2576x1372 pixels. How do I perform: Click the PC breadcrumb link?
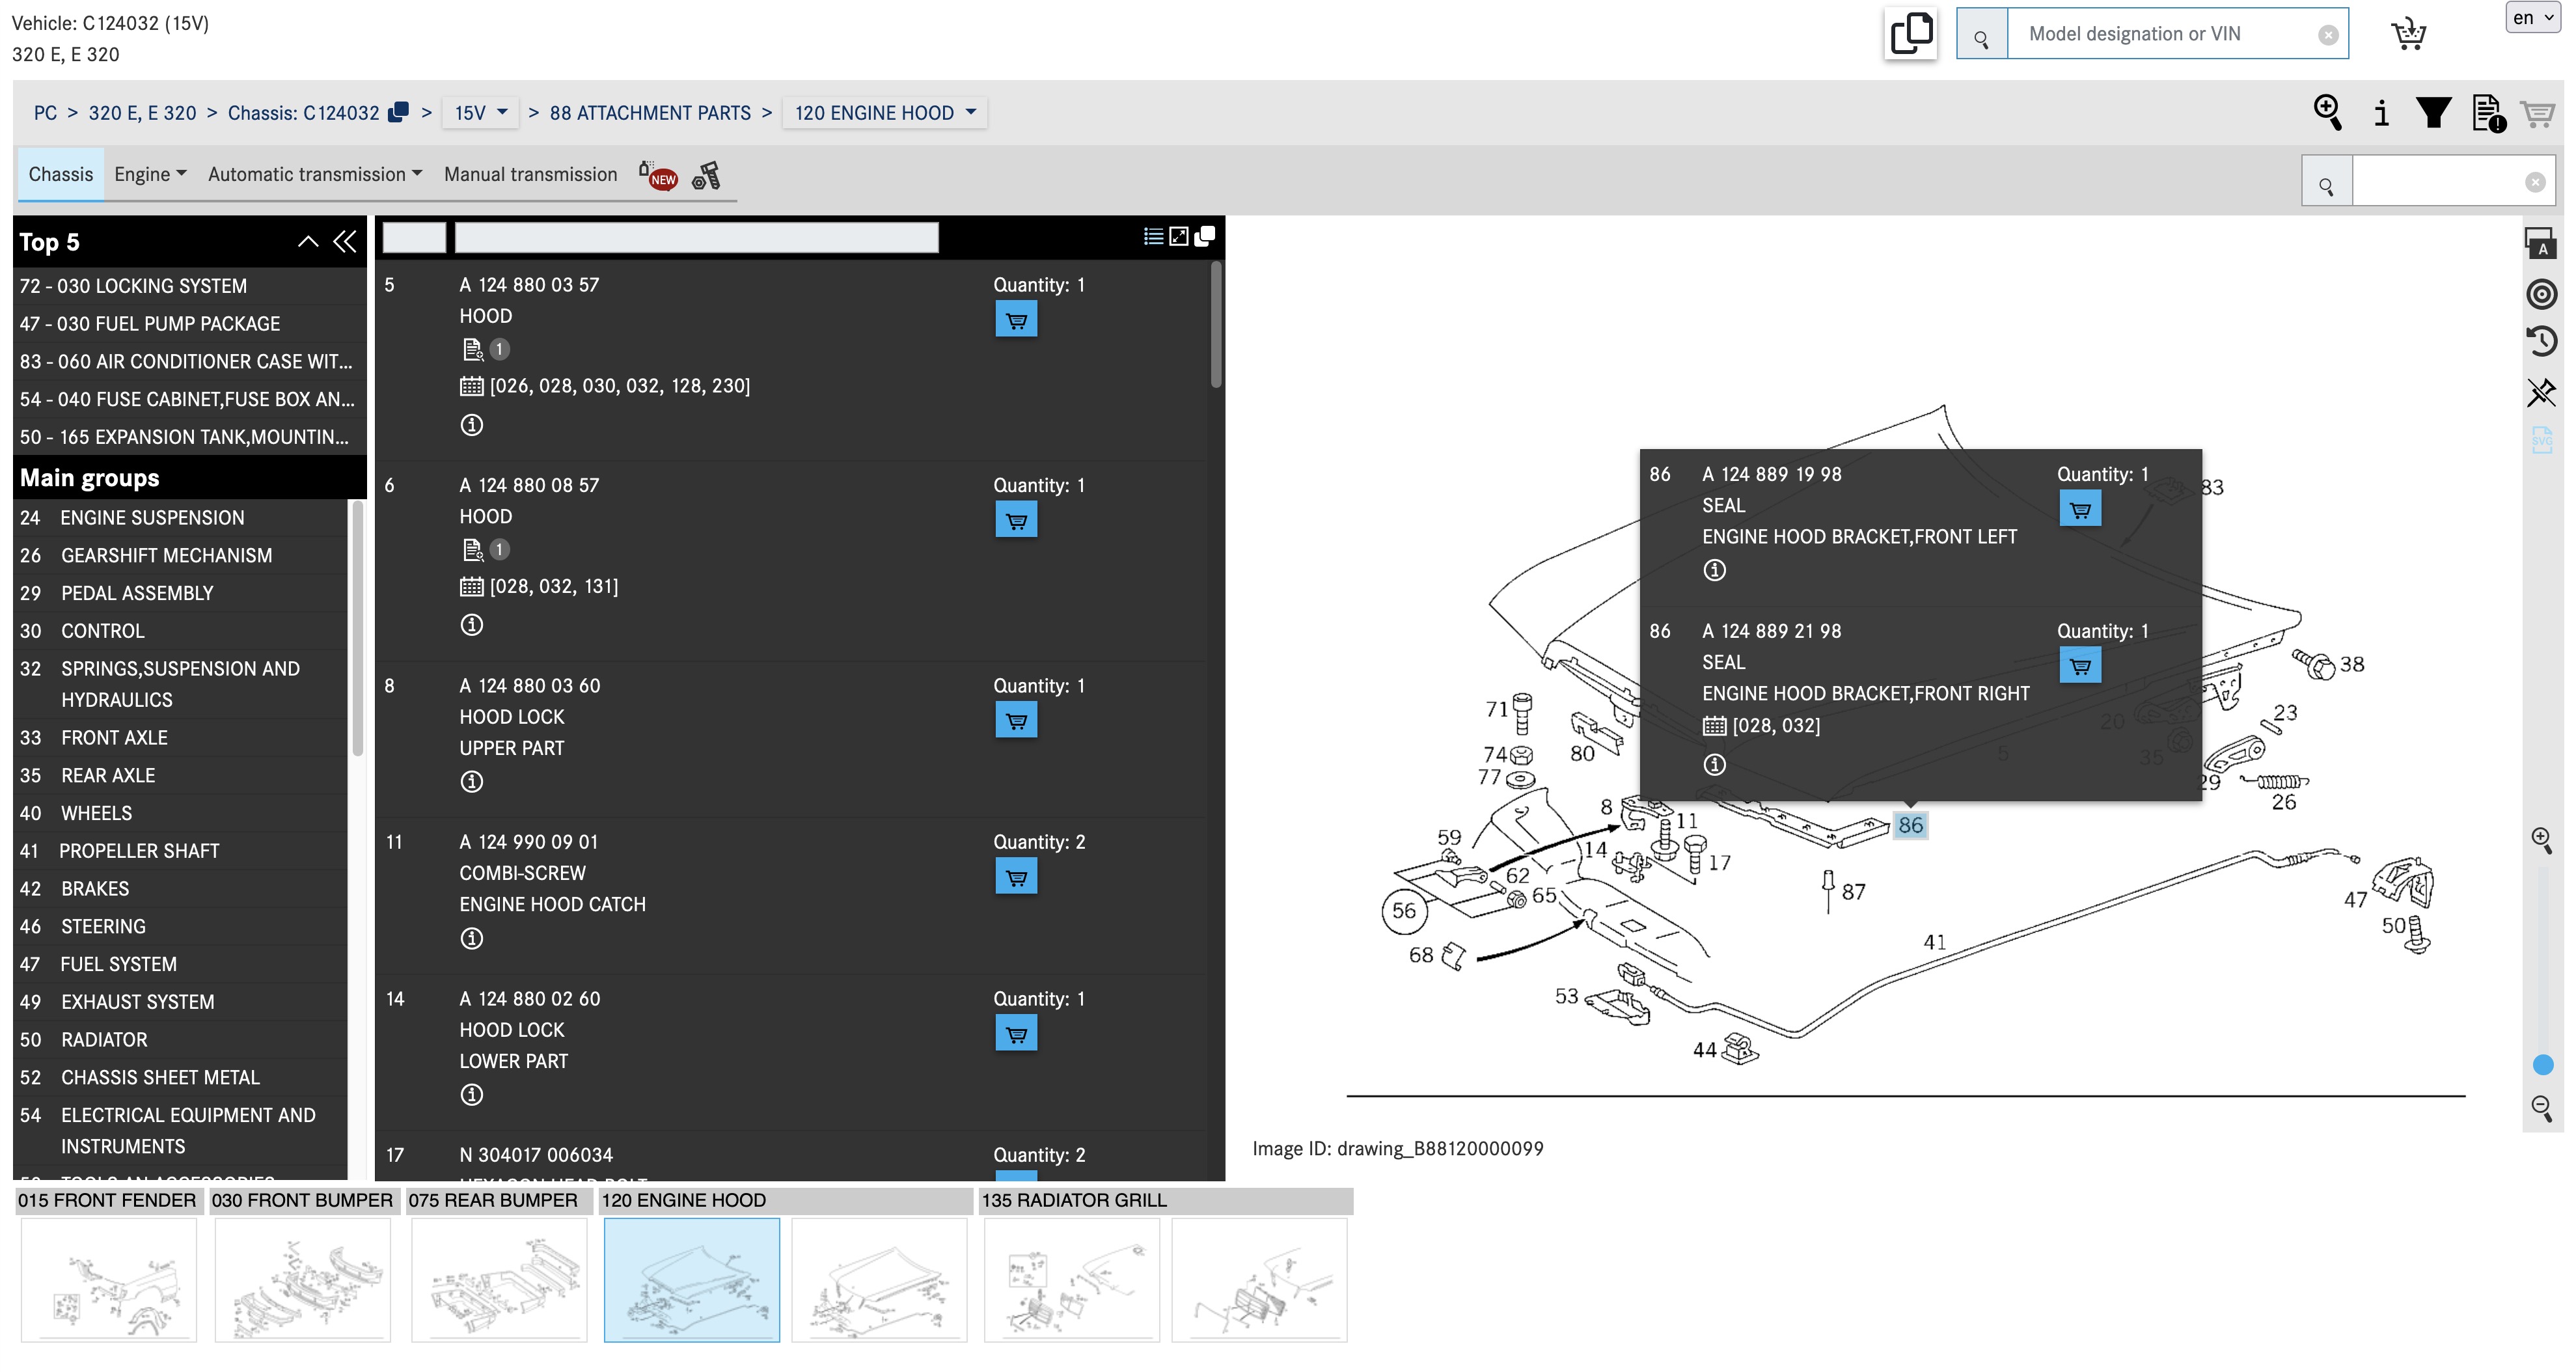(x=45, y=113)
